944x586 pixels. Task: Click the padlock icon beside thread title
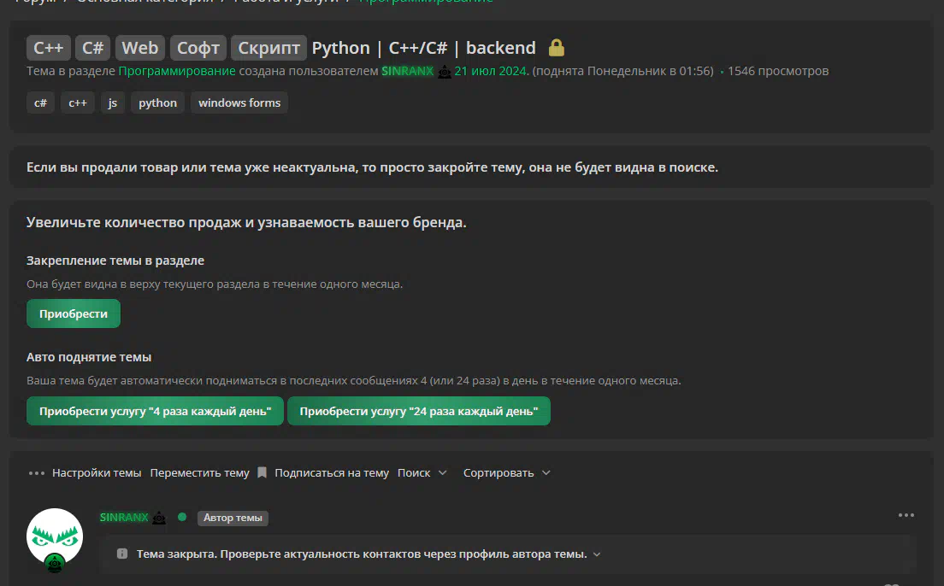tap(557, 48)
